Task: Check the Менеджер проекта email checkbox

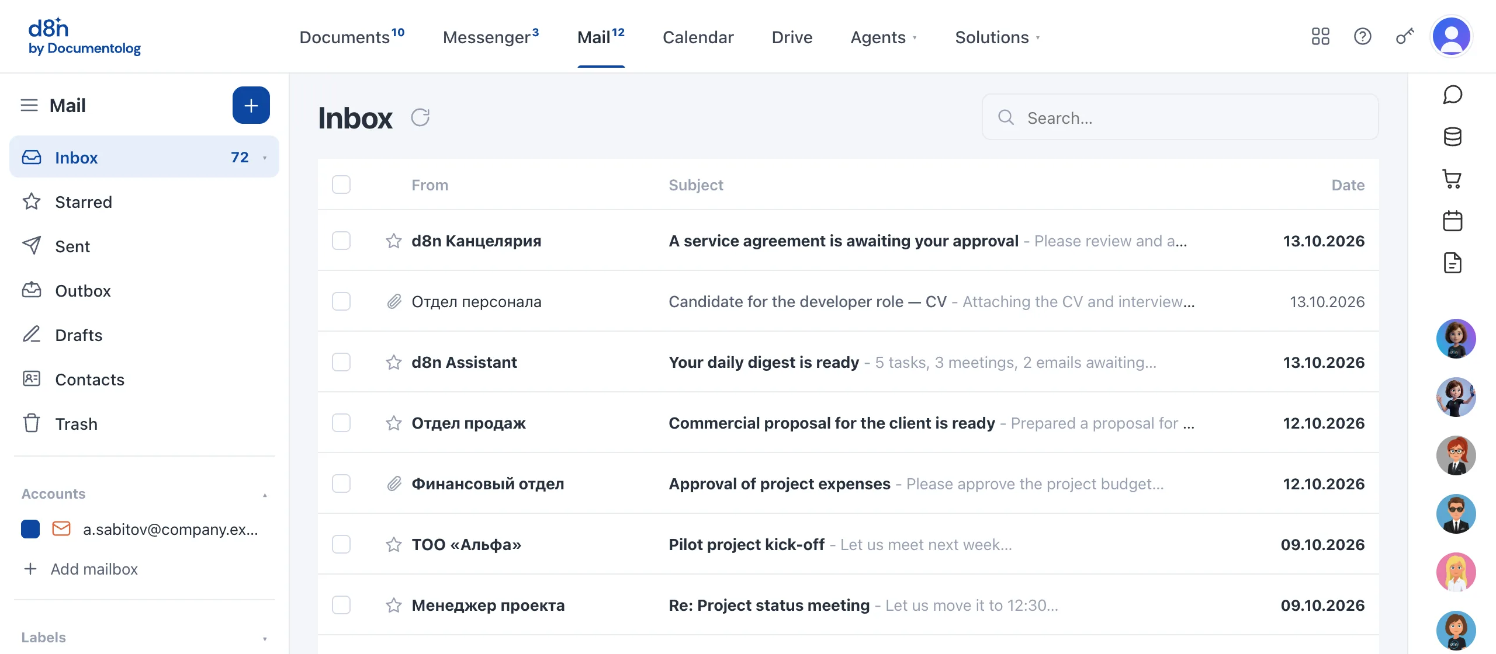Action: pos(341,605)
